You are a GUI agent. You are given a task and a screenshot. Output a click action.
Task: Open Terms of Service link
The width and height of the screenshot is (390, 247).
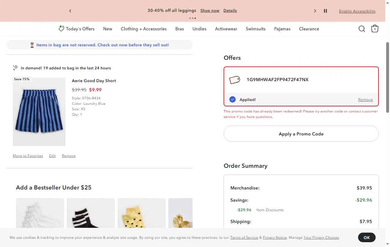point(244,238)
